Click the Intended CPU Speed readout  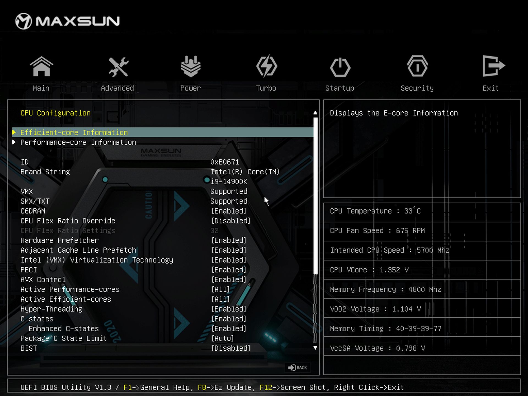pos(390,250)
